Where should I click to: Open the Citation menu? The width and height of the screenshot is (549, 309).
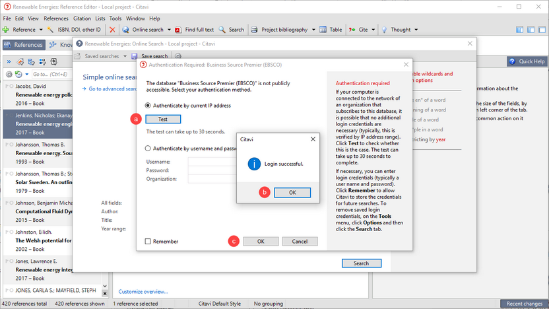click(x=82, y=18)
